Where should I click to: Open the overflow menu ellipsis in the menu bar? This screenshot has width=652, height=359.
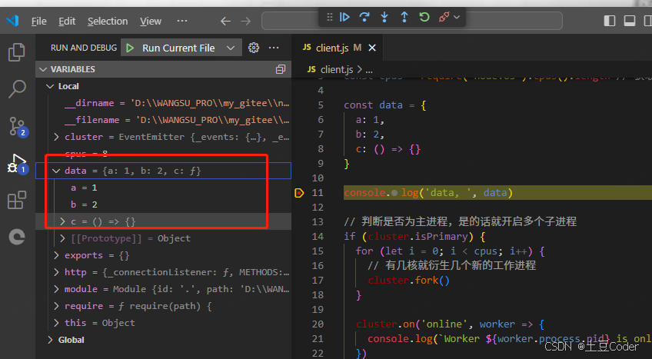(182, 21)
